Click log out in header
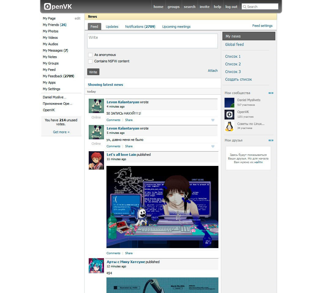The width and height of the screenshot is (316, 293). (231, 7)
